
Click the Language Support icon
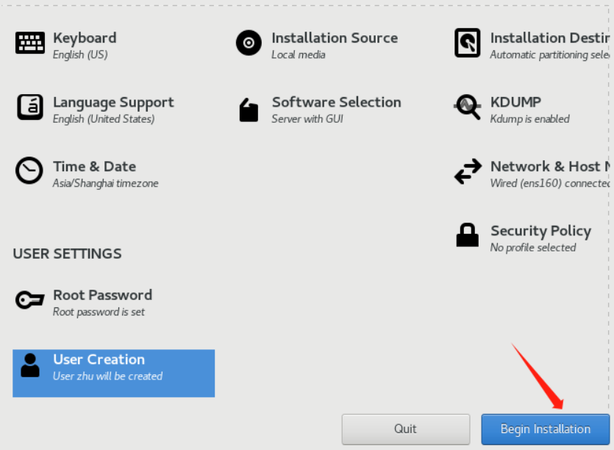pos(30,107)
